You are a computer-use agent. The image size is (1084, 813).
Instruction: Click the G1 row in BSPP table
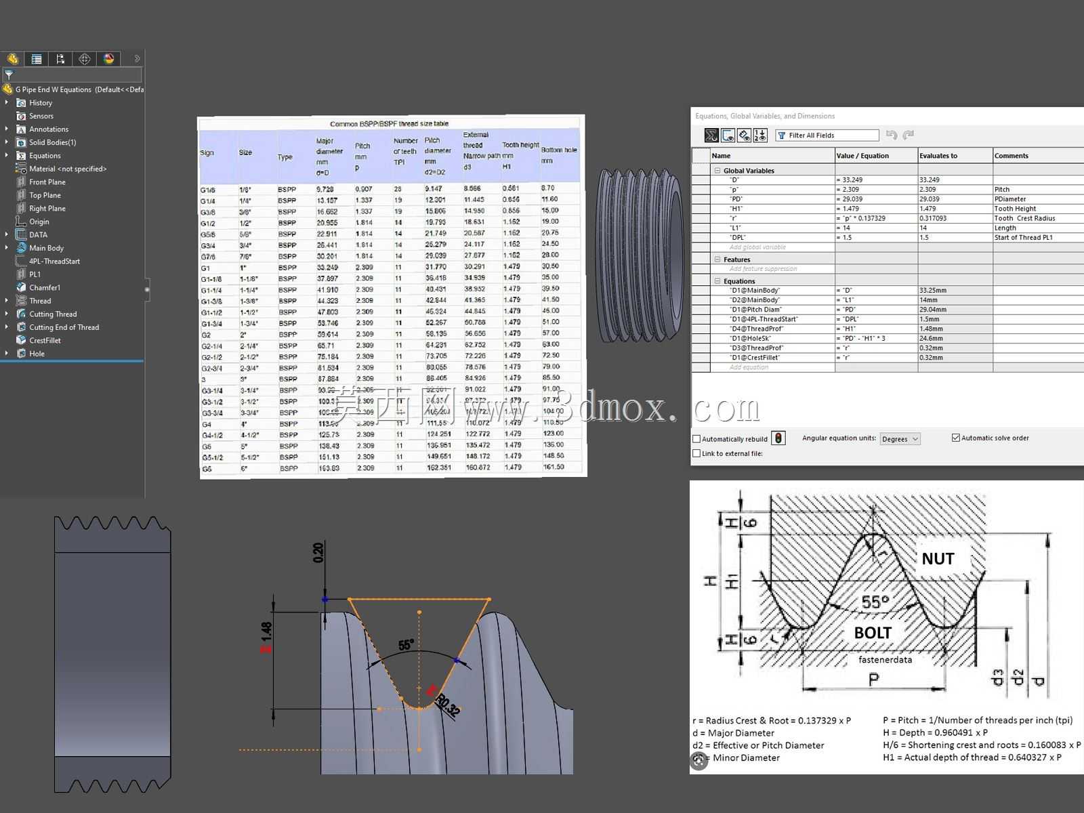click(x=391, y=268)
